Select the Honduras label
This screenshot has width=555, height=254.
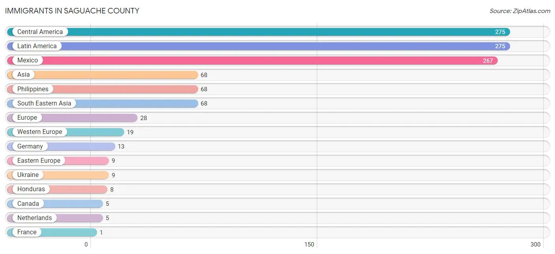[31, 189]
